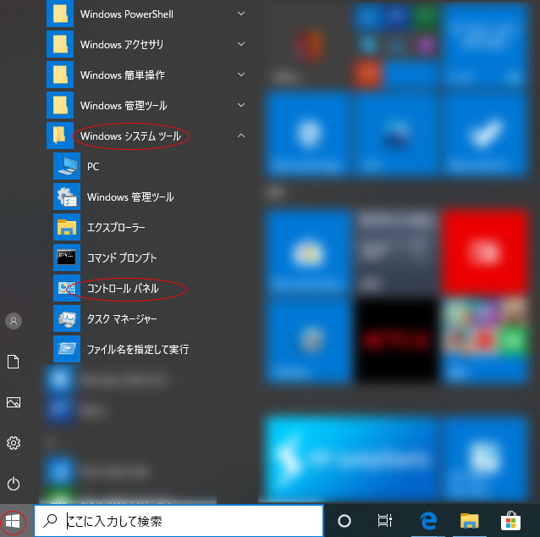Click the search magnifier icon
The width and height of the screenshot is (540, 537).
tap(50, 521)
